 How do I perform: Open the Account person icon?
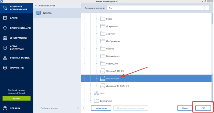point(5,58)
